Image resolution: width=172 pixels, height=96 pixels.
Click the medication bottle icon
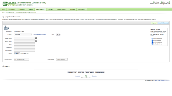[6, 28]
